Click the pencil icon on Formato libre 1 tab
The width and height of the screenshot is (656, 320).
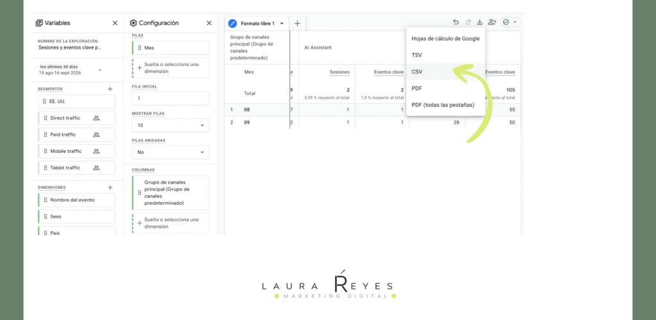[232, 24]
